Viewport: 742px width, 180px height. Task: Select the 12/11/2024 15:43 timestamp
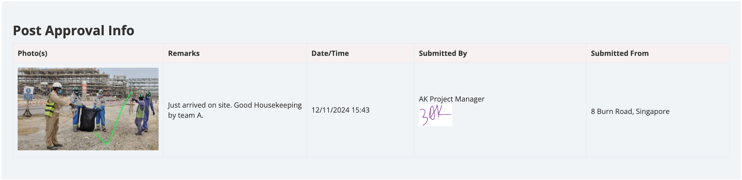pos(340,110)
